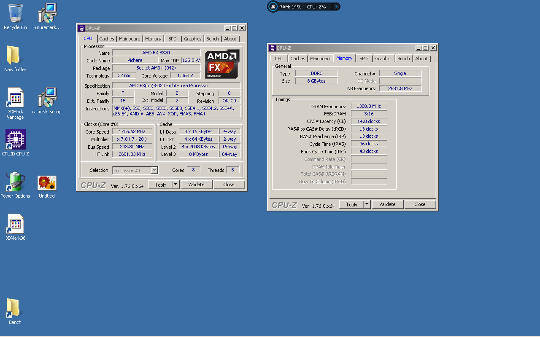Open the Graphics tab in the left CPU-Z window
This screenshot has width=540, height=337.
click(193, 39)
